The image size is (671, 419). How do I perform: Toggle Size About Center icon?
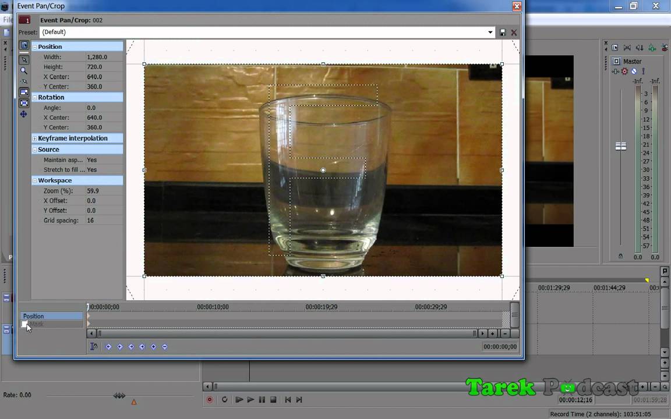pyautogui.click(x=24, y=103)
